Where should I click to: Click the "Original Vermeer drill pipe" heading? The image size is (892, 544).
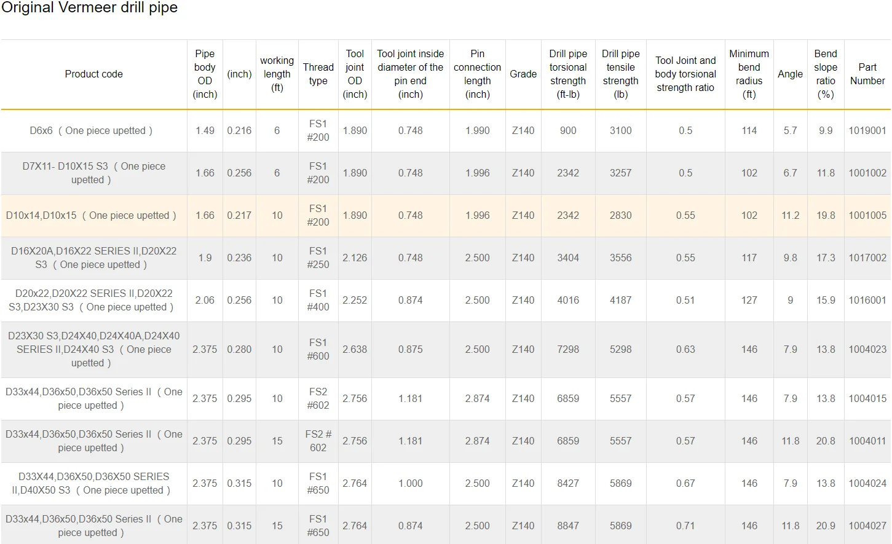[89, 8]
